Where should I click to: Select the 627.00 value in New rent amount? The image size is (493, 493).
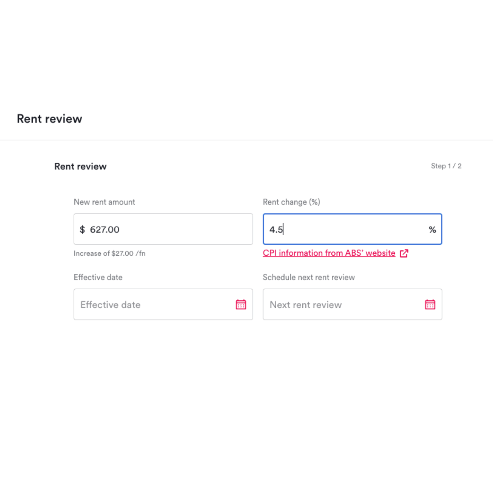(x=105, y=229)
